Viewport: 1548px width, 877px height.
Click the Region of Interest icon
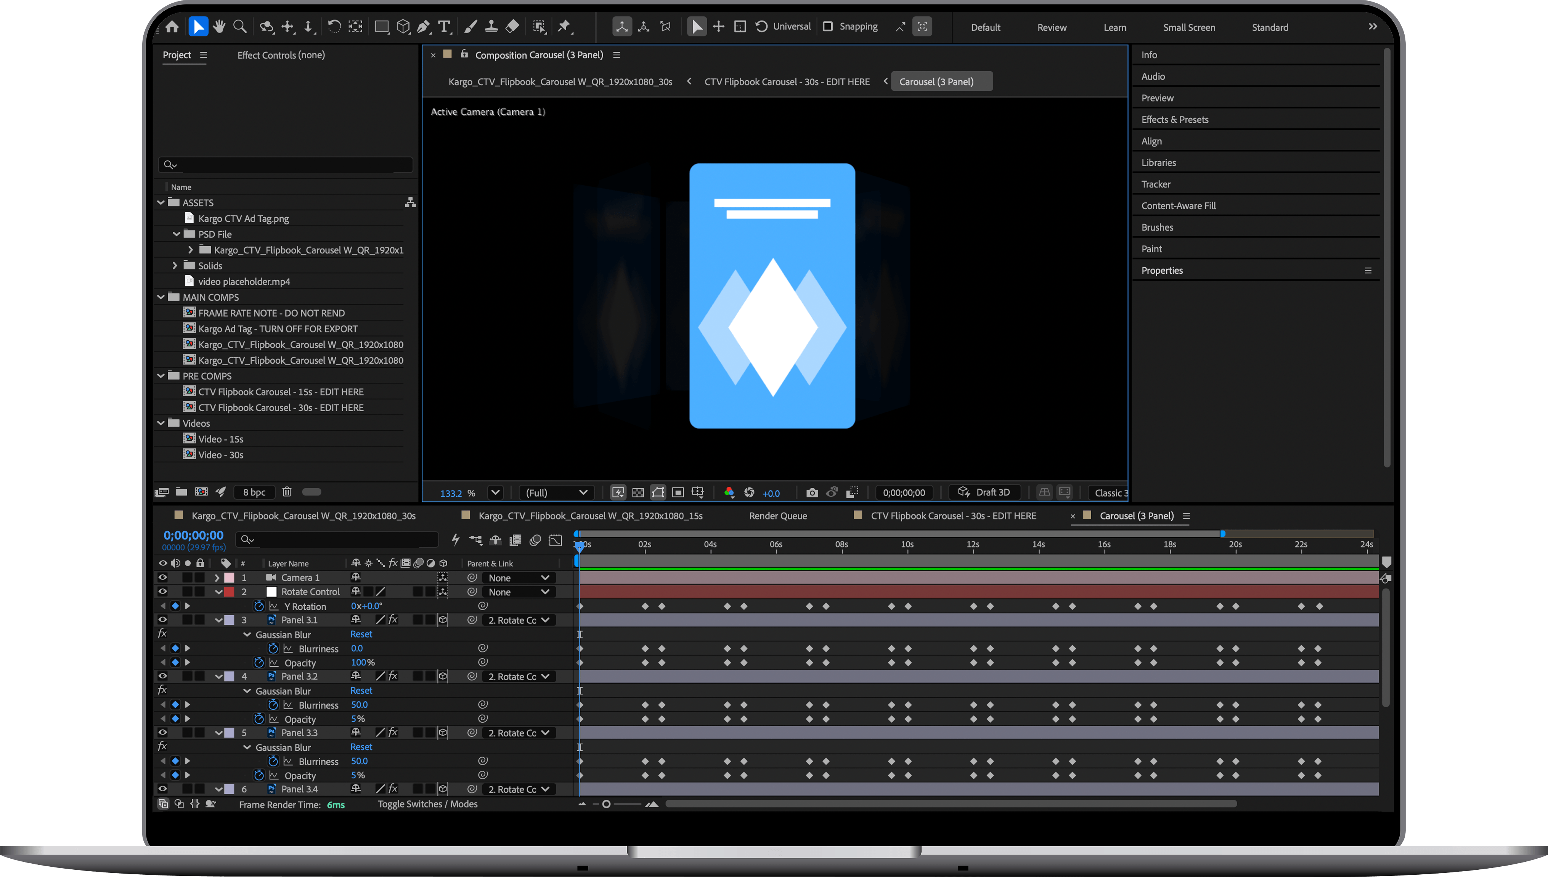click(678, 493)
